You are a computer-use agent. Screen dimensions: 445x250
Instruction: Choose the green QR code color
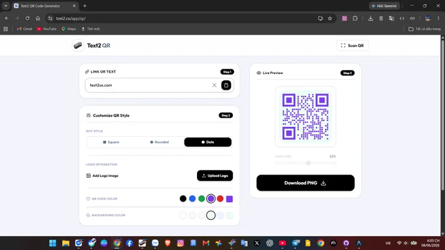click(x=202, y=199)
